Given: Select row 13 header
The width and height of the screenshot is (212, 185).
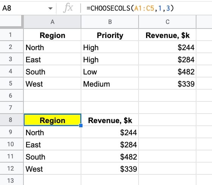Looking at the screenshot, I should click(x=12, y=180).
